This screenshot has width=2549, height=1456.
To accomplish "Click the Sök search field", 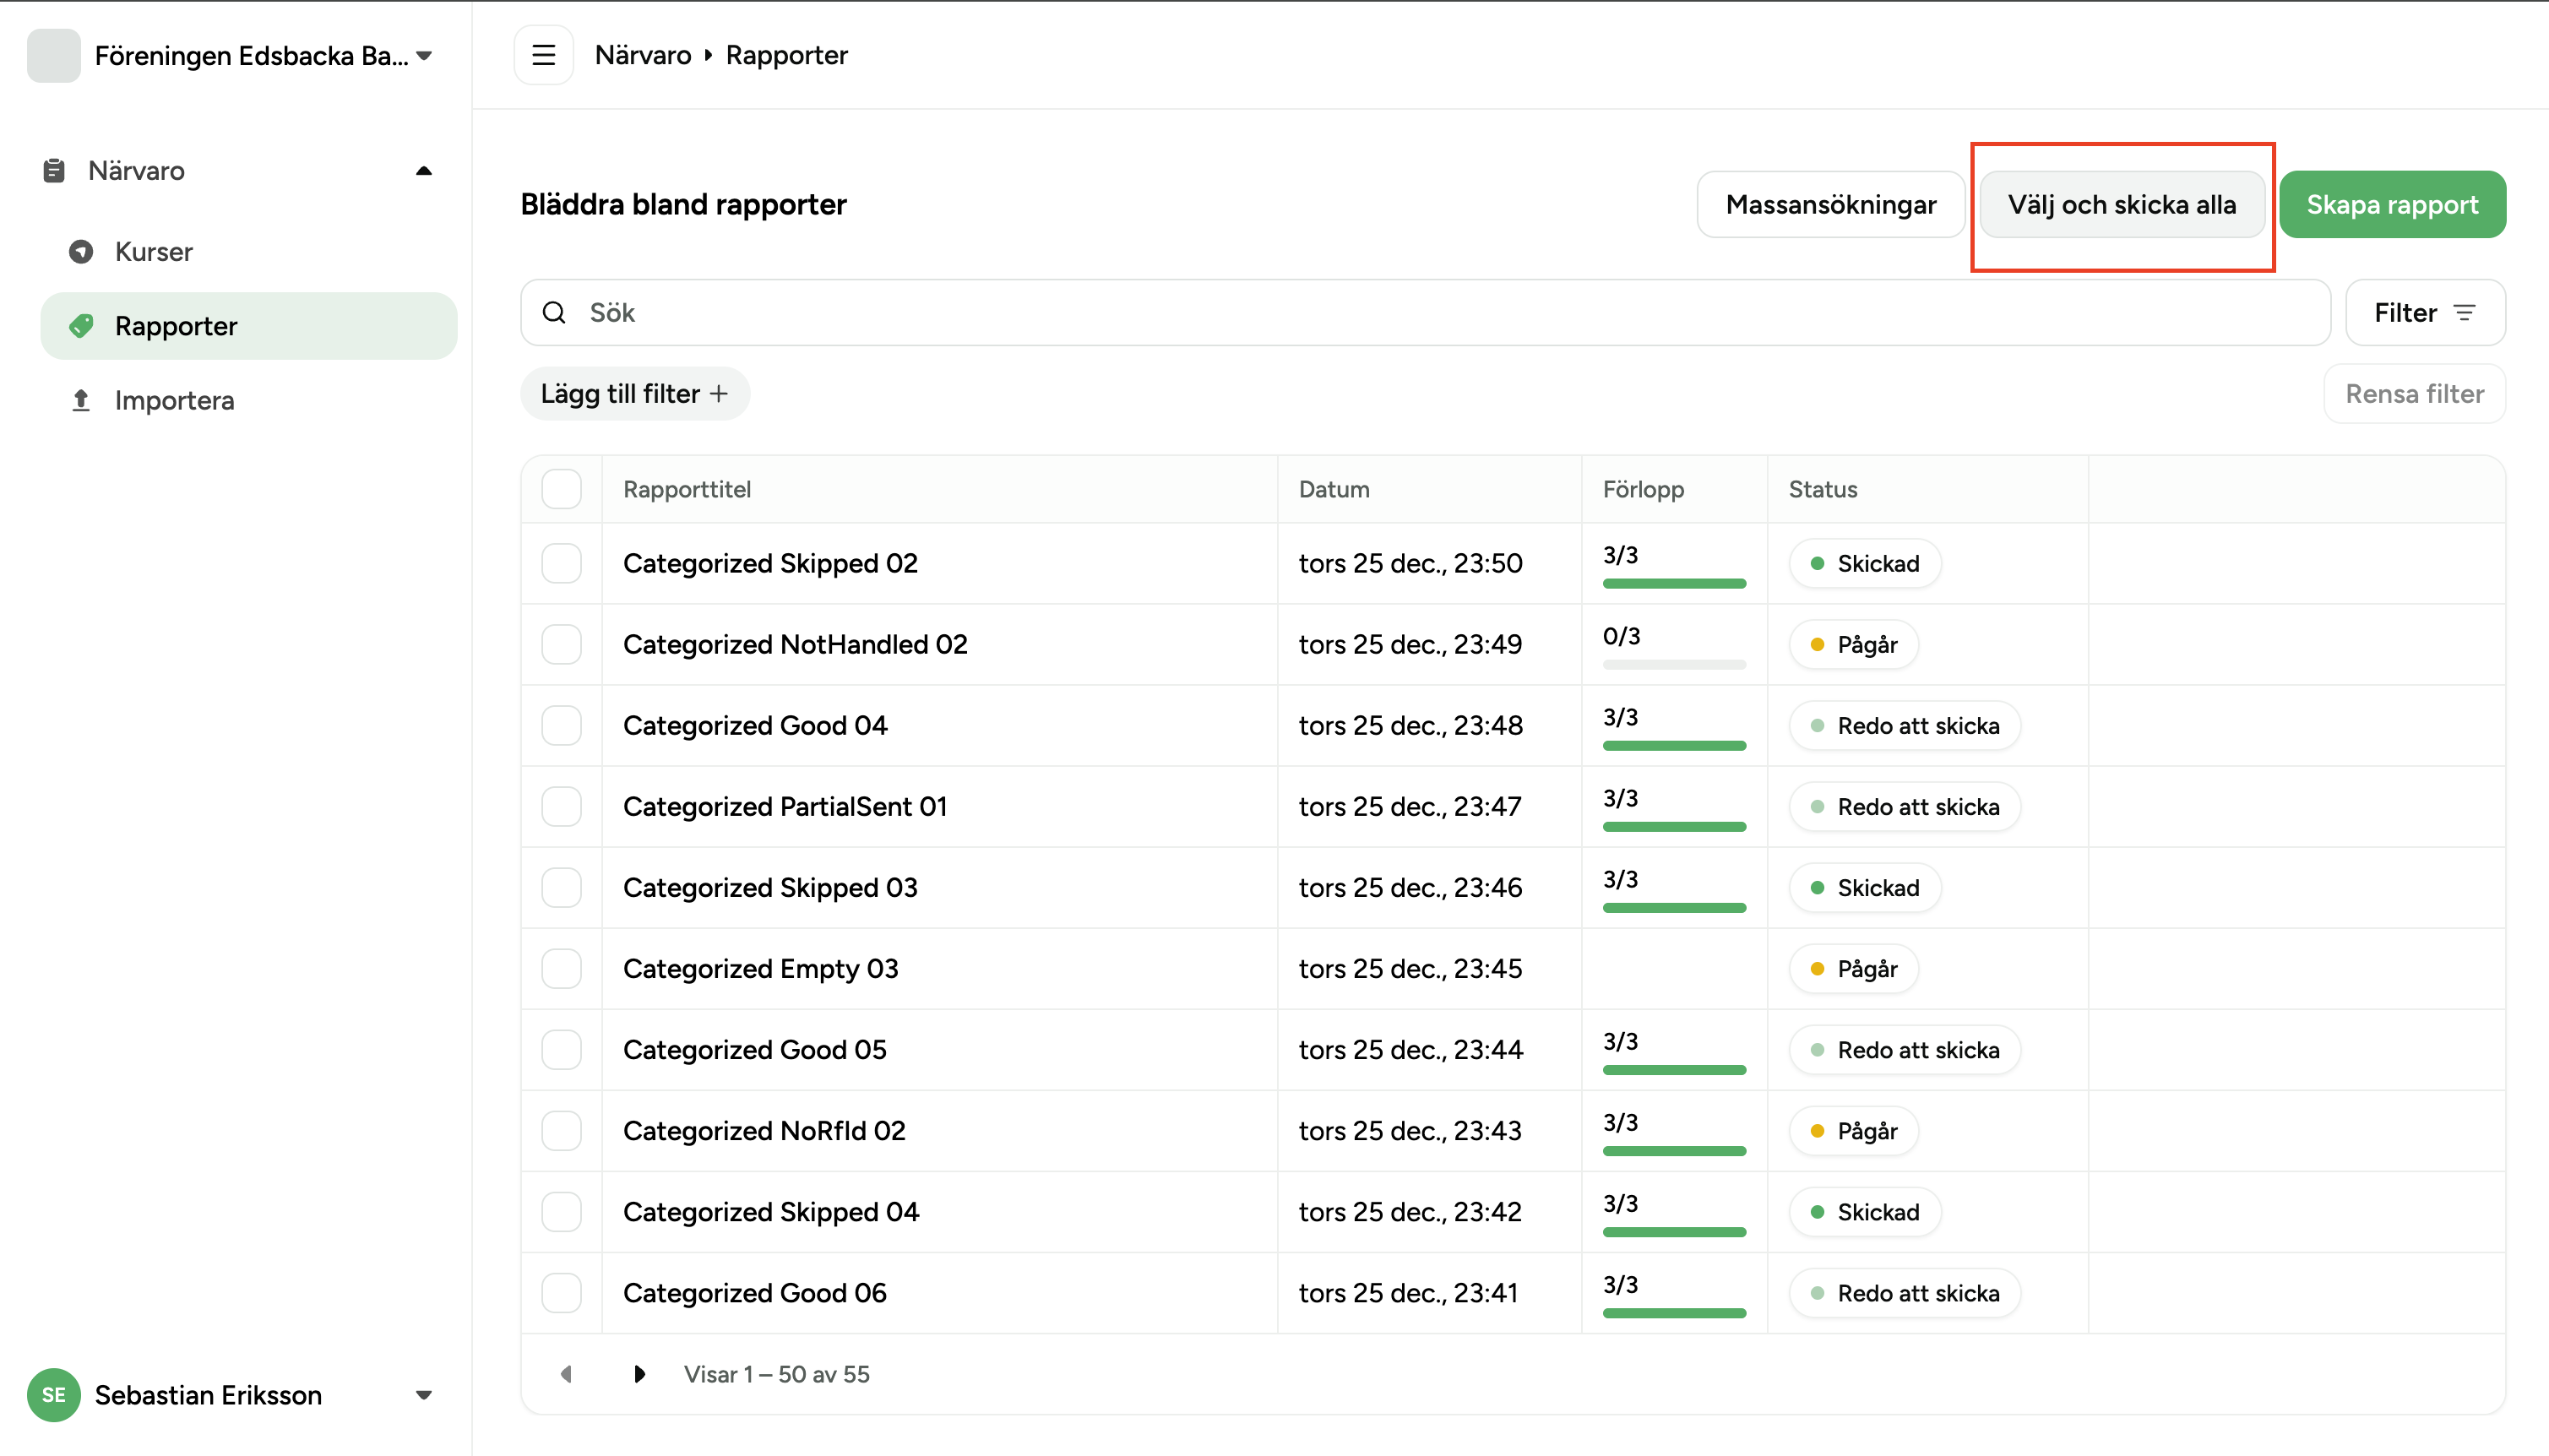I will click(x=1425, y=313).
